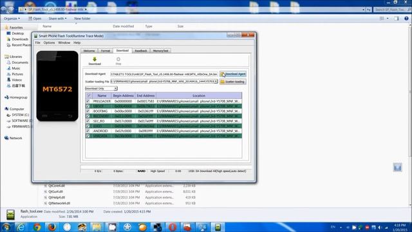Launch Firefox from the taskbar
This screenshot has width=412, height=232.
tap(51, 227)
